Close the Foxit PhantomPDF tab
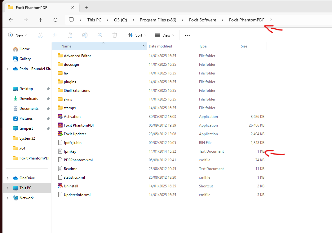 click(x=73, y=7)
